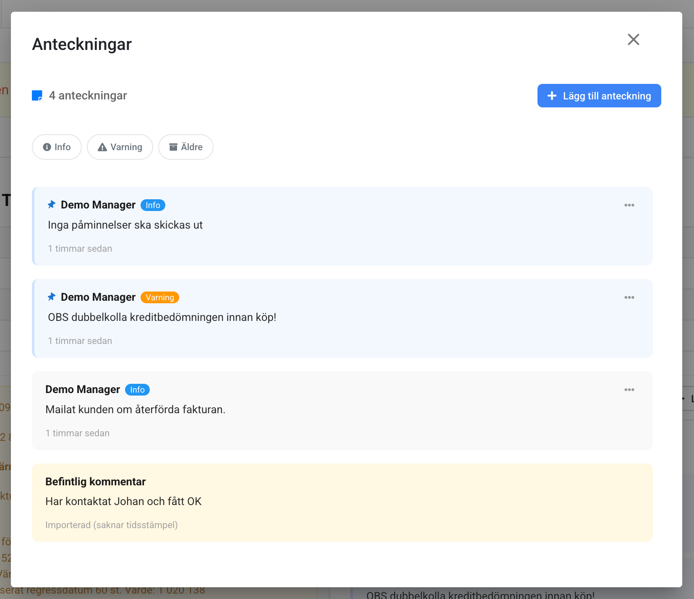Filter notes by Info
Image resolution: width=694 pixels, height=599 pixels.
pyautogui.click(x=57, y=147)
